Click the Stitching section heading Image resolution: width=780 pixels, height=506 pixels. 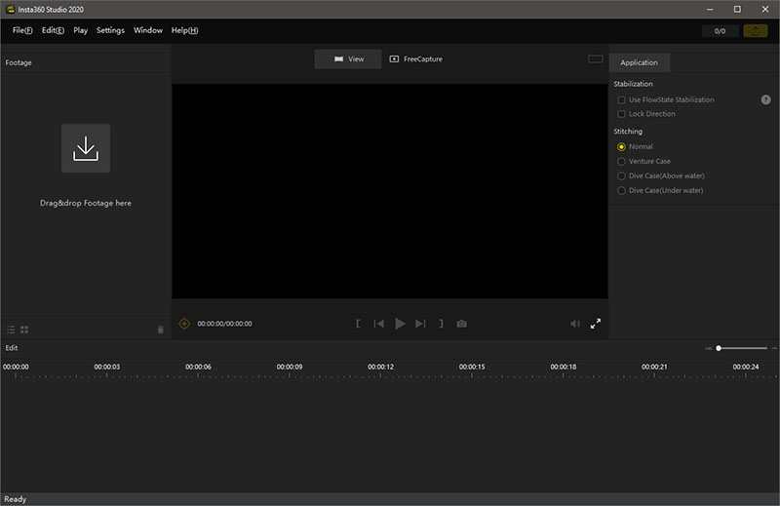pos(628,132)
